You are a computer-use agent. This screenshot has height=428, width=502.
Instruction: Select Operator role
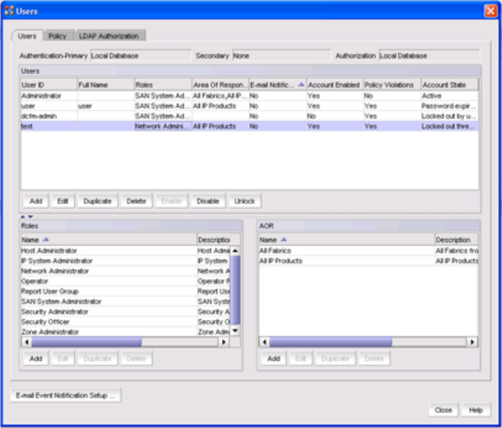click(125, 281)
